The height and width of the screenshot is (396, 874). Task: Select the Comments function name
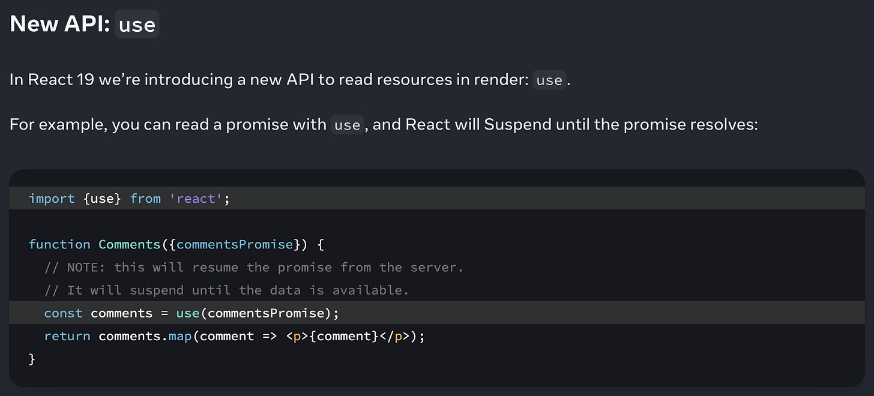click(x=130, y=244)
